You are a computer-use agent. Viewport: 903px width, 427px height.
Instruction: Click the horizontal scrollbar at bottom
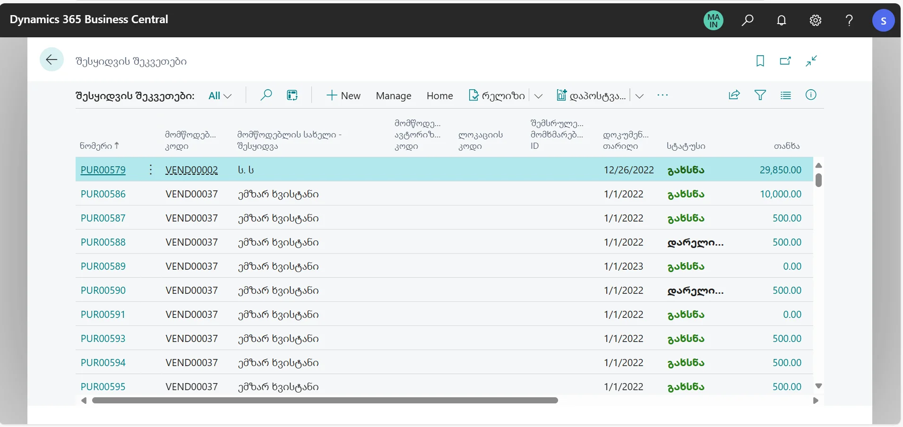325,401
